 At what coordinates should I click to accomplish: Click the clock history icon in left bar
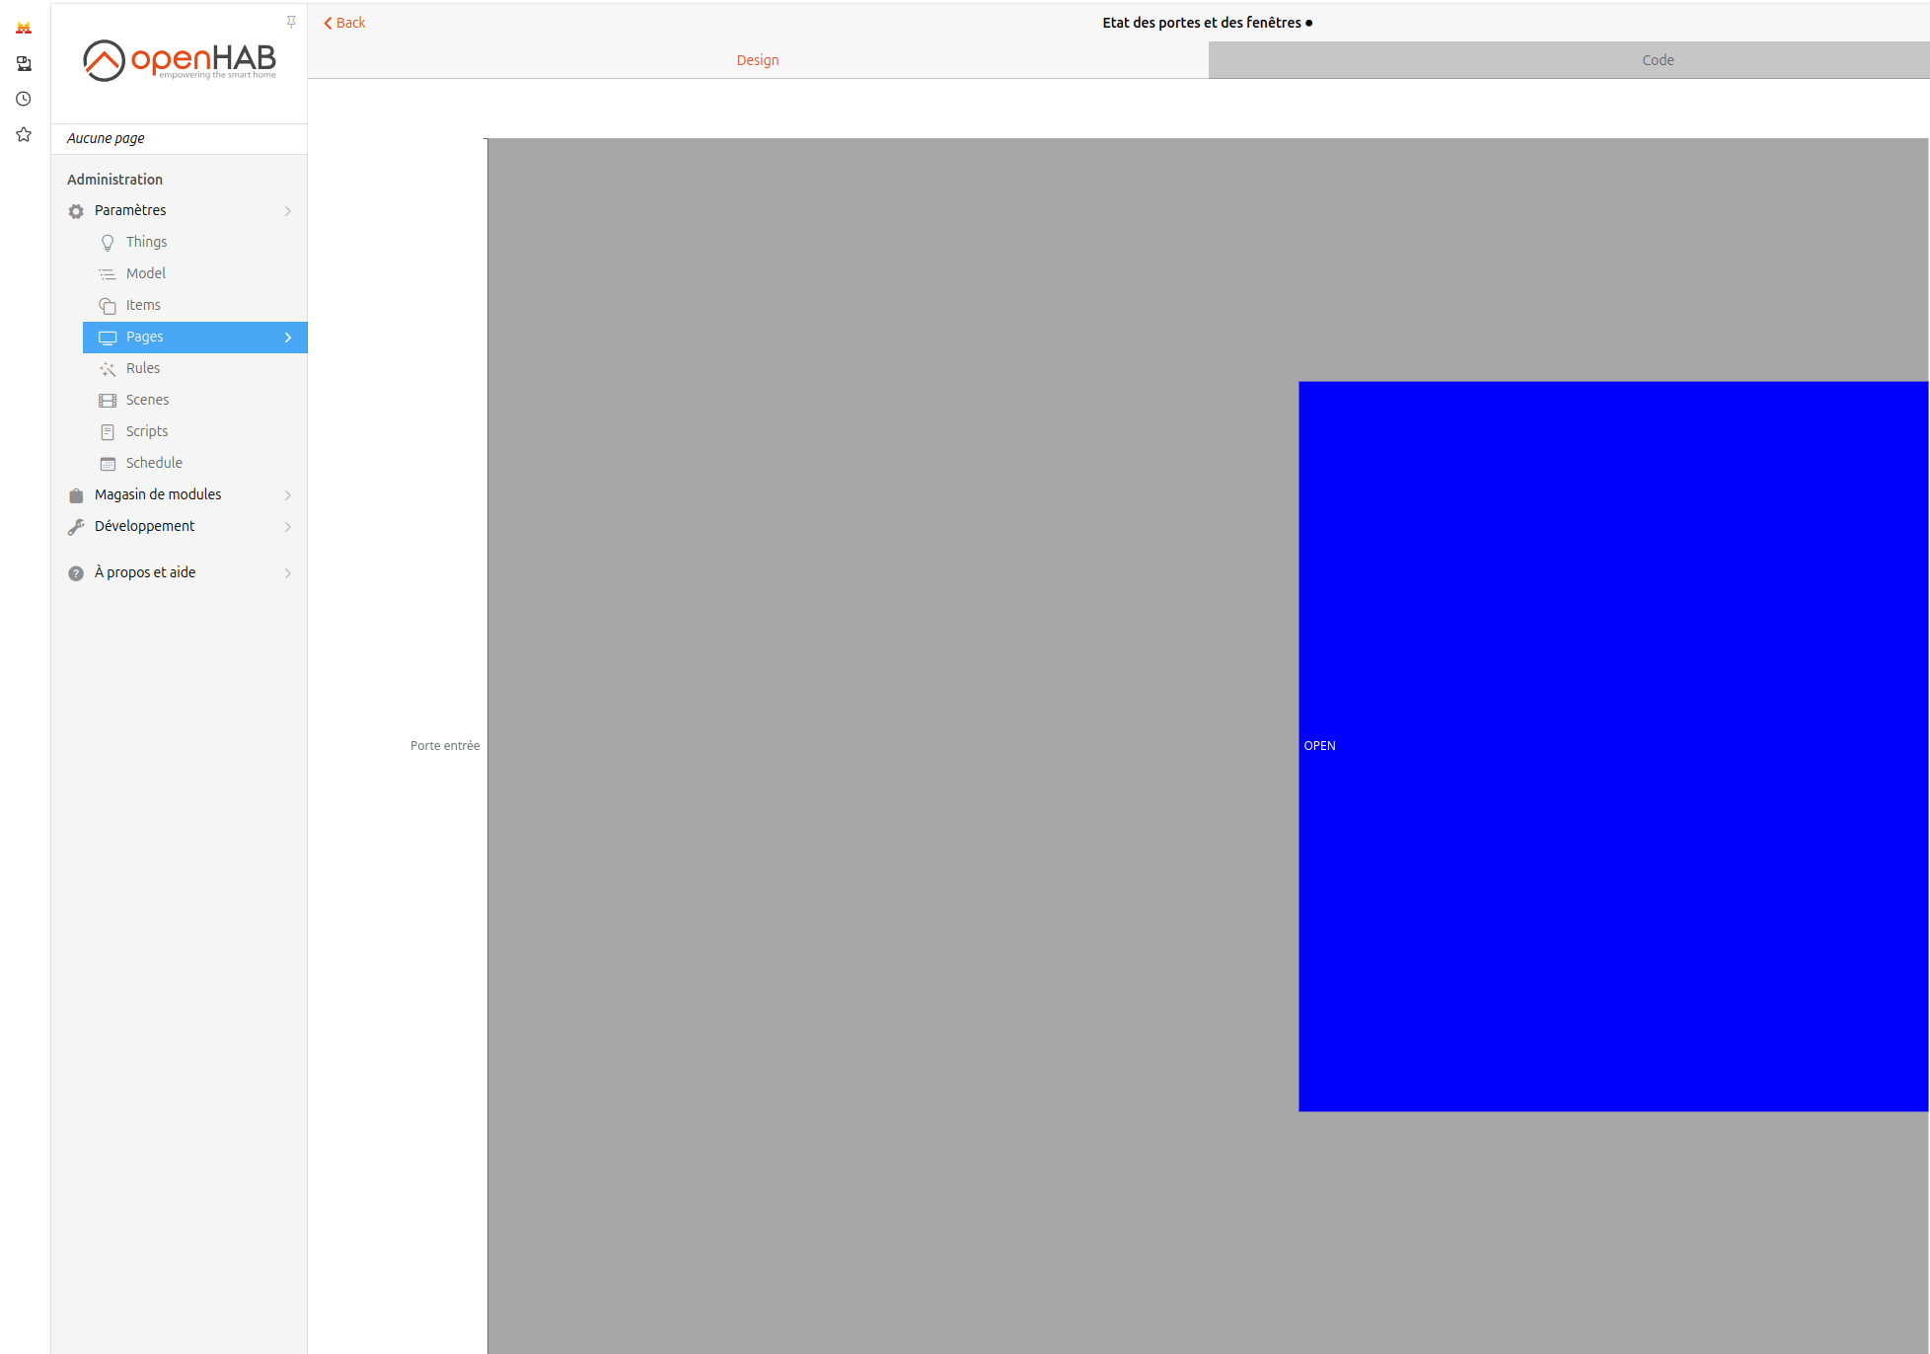pos(24,99)
